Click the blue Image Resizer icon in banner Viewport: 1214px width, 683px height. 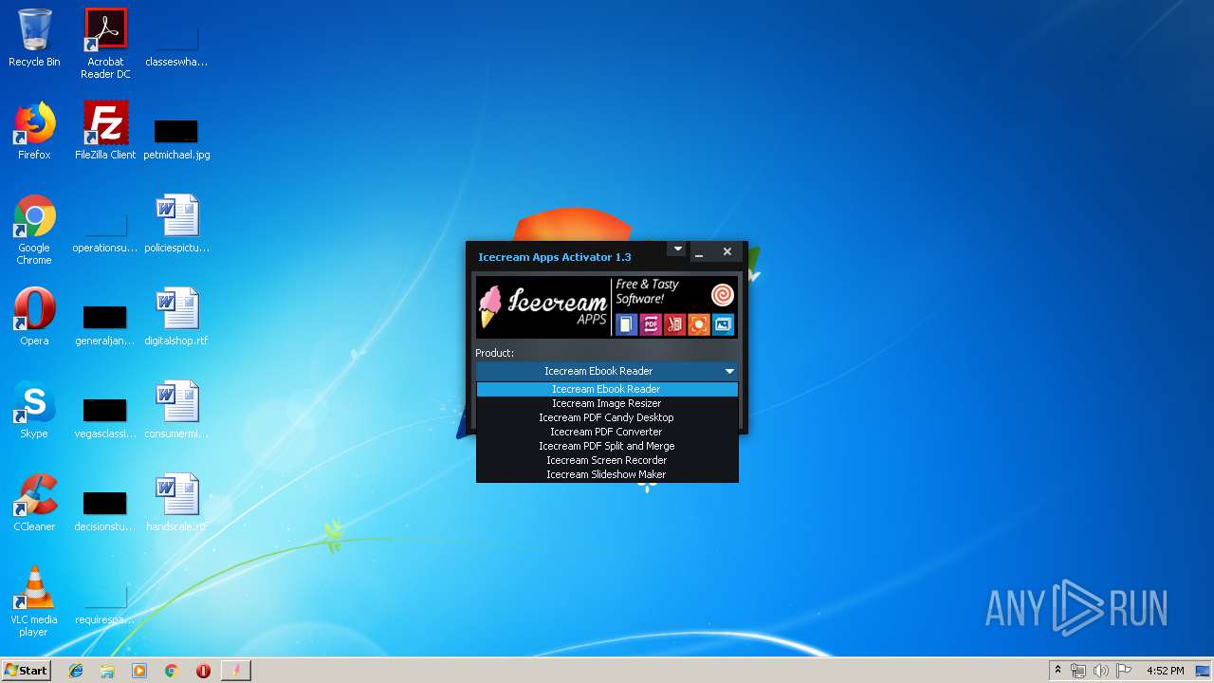click(x=723, y=324)
